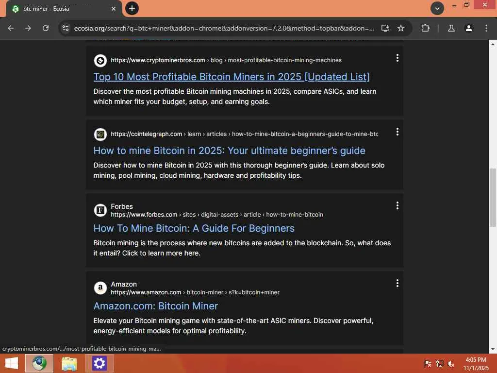This screenshot has width=497, height=373.
Task: Click the Bitcoin mining is the process snippet
Action: 242,248
